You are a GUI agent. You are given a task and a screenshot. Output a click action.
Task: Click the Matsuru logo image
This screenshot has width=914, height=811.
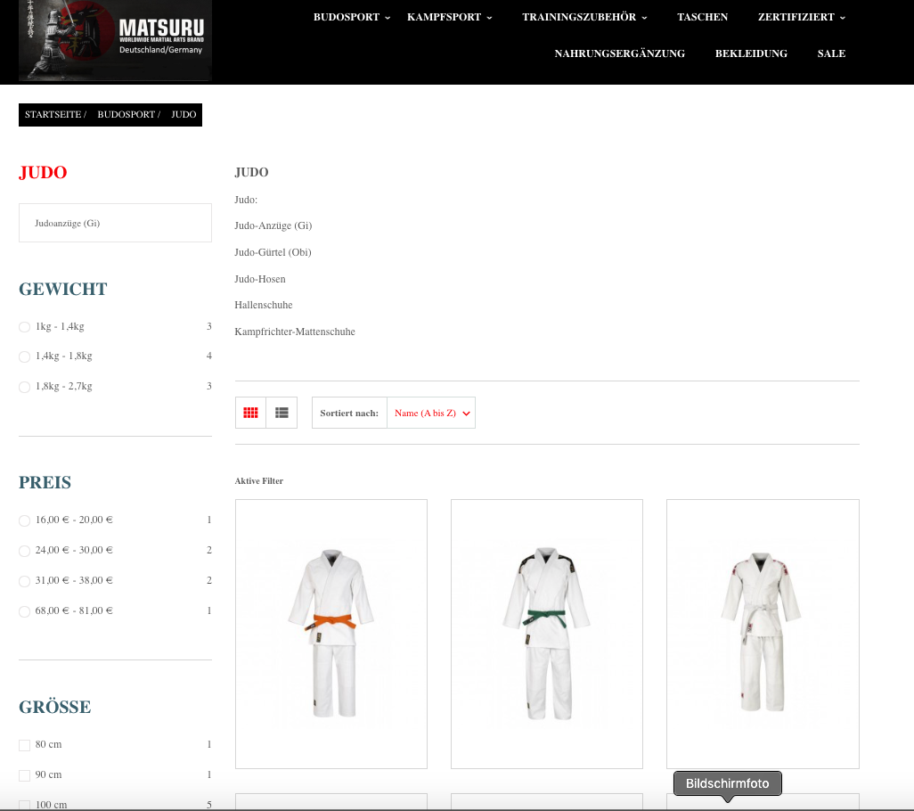pyautogui.click(x=115, y=40)
